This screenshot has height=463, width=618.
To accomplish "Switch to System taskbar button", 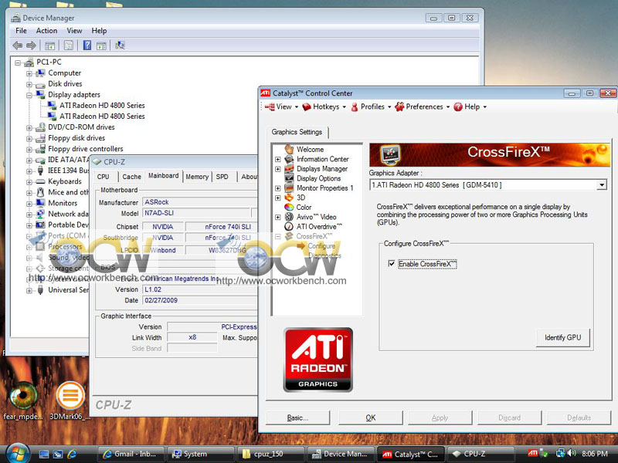I will pos(200,454).
